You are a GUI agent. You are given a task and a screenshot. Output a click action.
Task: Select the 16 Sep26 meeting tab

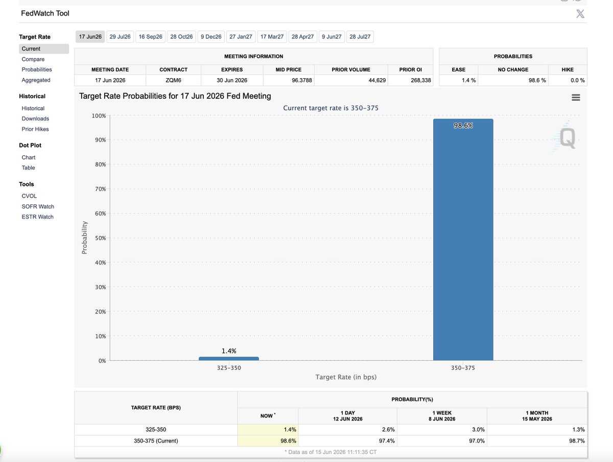click(x=151, y=37)
